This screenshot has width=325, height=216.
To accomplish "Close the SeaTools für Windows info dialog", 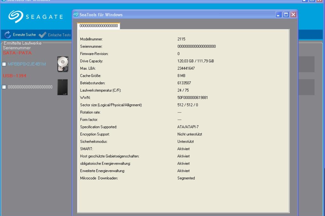I will tap(293, 15).
